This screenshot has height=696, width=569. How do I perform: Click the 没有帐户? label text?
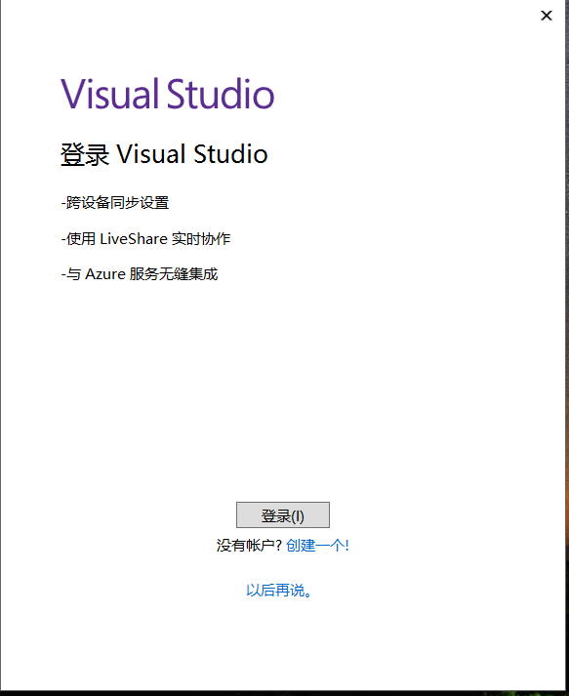[249, 545]
